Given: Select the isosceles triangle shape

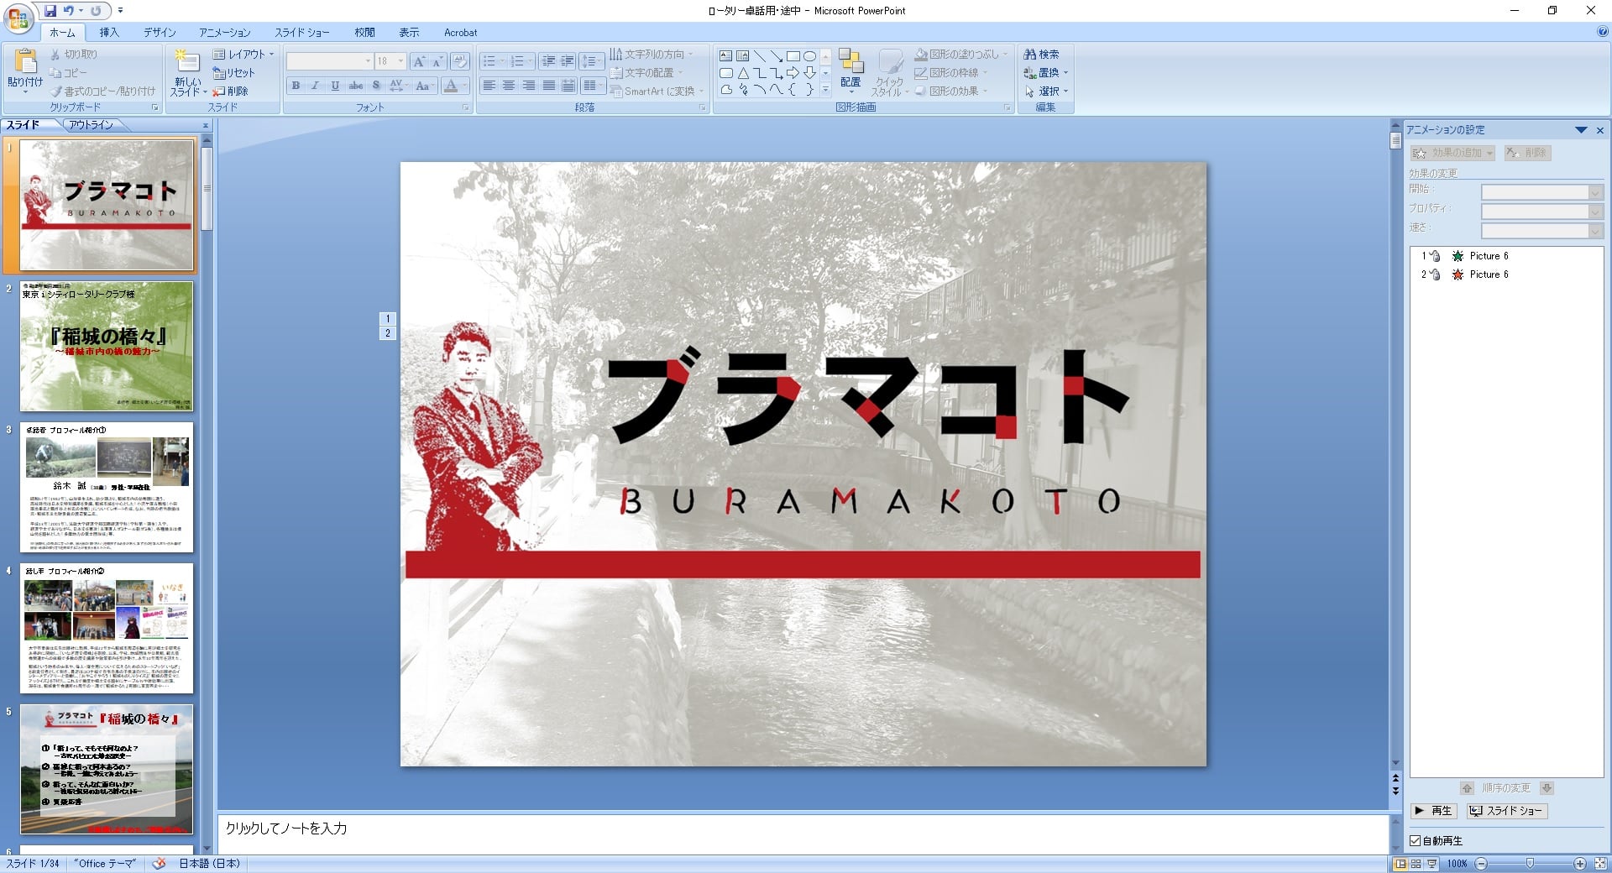Looking at the screenshot, I should tap(743, 73).
